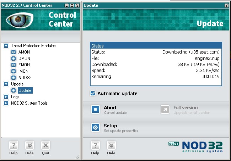Viewport: 231px width, 161px height.
Task: Click the Logs tree label
Action: pos(15,97)
